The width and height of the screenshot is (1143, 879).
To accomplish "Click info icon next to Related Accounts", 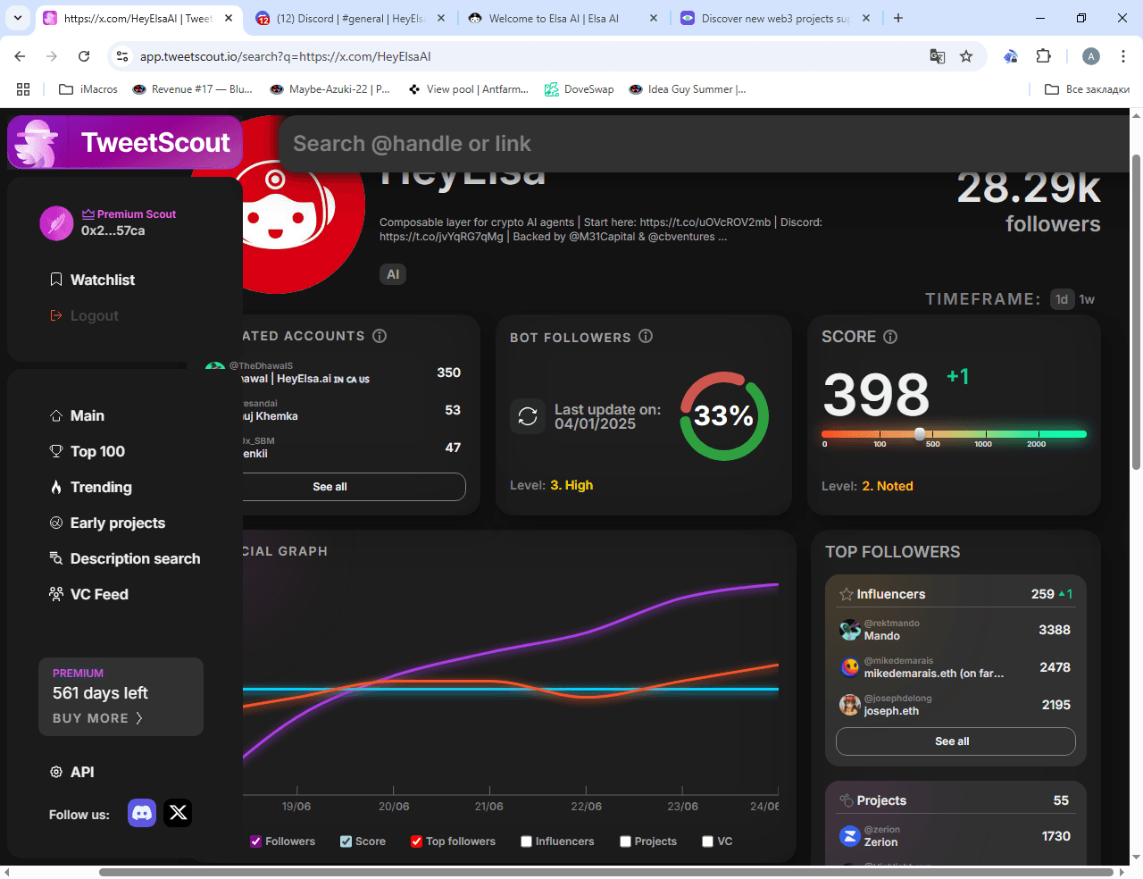I will (x=380, y=336).
